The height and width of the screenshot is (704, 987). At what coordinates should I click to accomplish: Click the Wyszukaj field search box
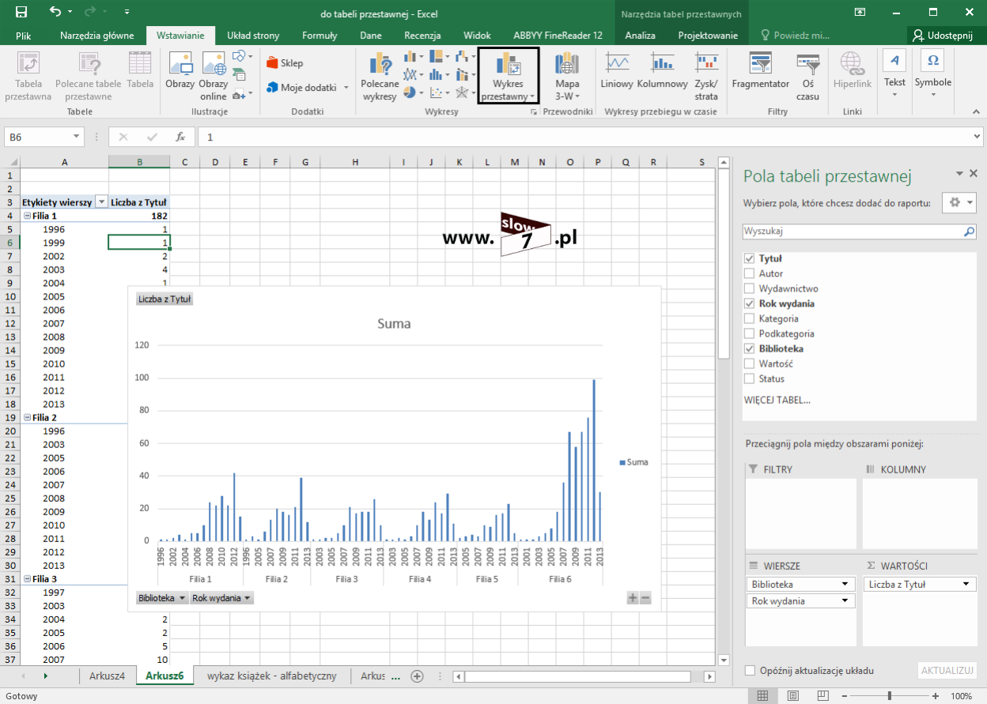click(860, 232)
